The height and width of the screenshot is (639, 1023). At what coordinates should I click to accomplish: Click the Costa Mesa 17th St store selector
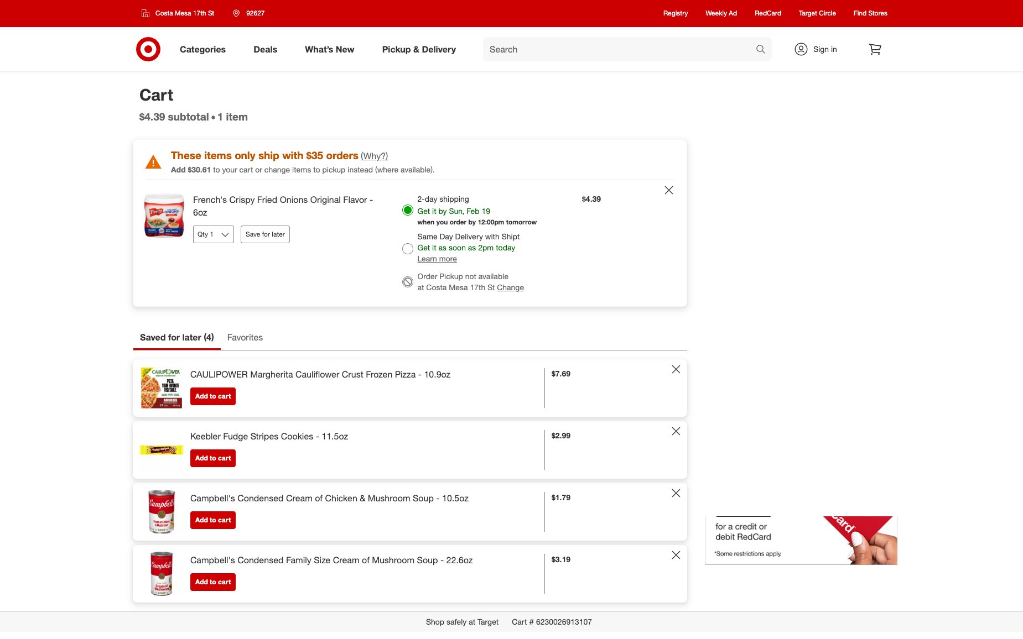(178, 13)
